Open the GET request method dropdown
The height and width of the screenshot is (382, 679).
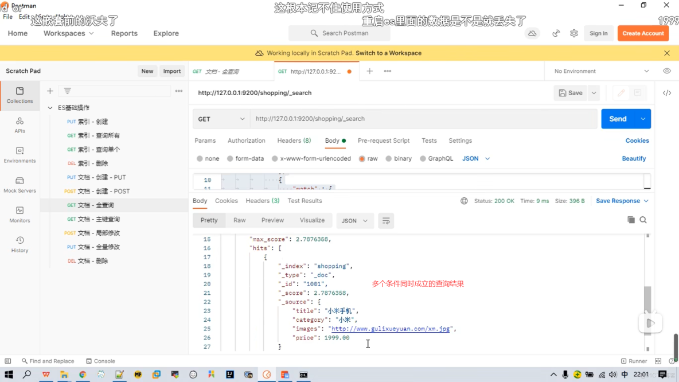[x=221, y=119]
